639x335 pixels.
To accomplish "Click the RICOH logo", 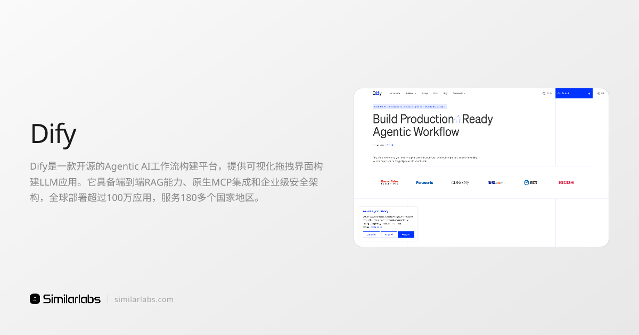I will [x=566, y=182].
